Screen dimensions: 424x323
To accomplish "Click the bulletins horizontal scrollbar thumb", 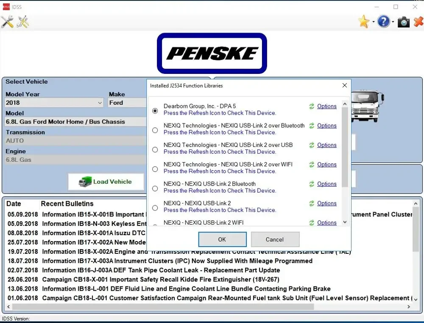I will pyautogui.click(x=163, y=307).
